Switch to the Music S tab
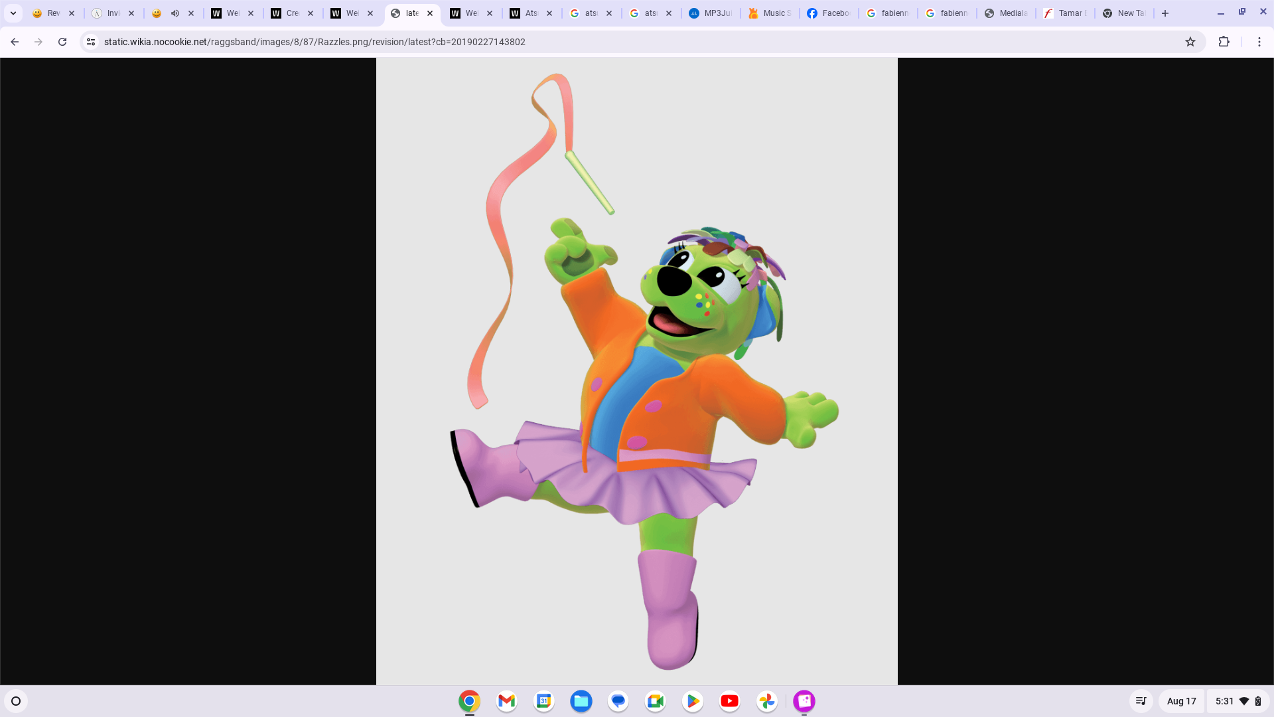Image resolution: width=1274 pixels, height=717 pixels. coord(770,13)
